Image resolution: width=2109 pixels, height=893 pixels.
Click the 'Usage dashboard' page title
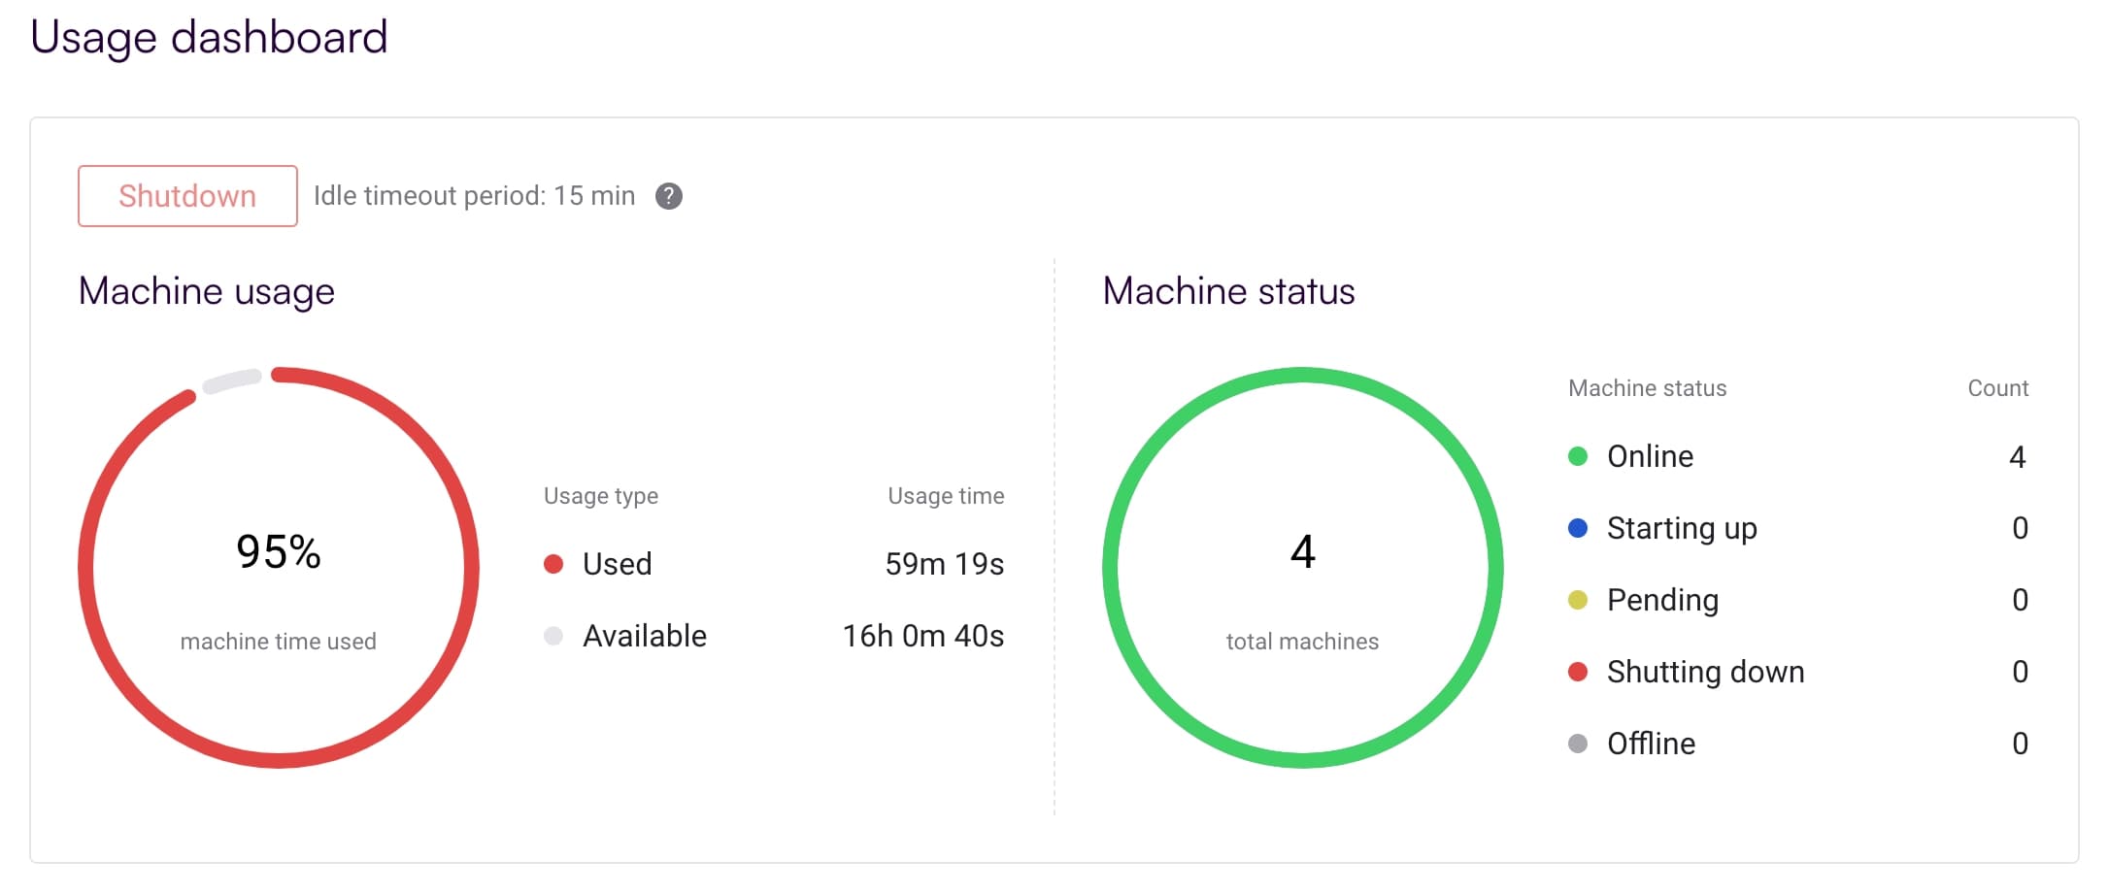pyautogui.click(x=210, y=39)
